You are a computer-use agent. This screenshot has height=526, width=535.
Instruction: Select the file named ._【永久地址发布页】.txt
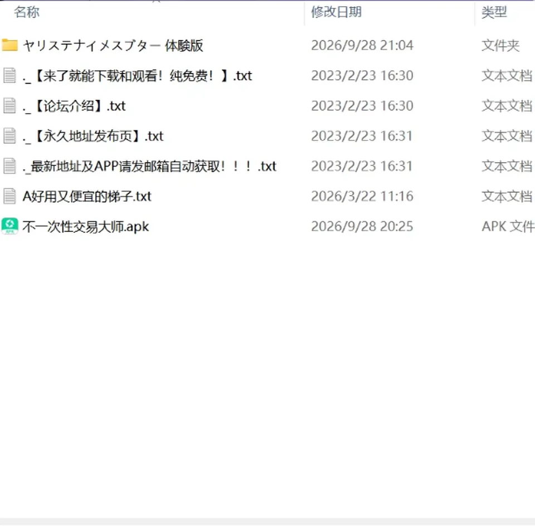[x=93, y=136]
